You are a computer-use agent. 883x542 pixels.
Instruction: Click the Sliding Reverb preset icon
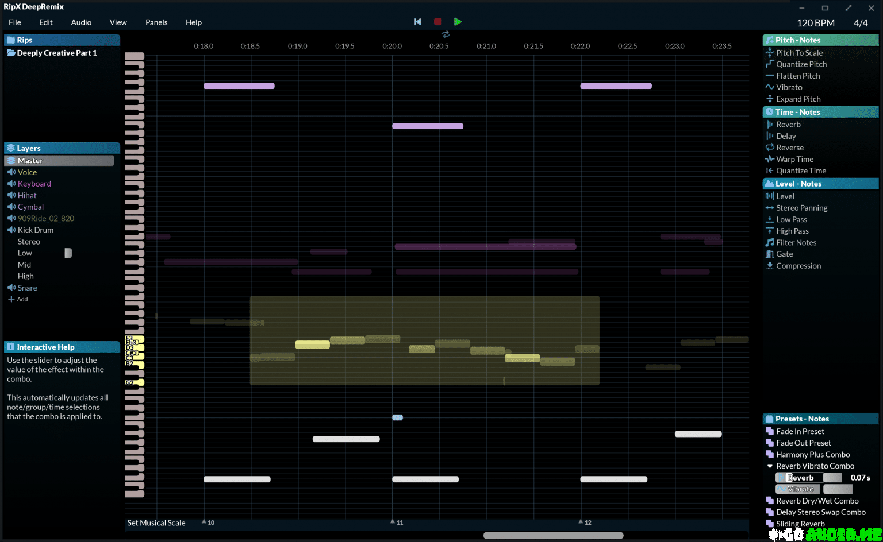770,524
